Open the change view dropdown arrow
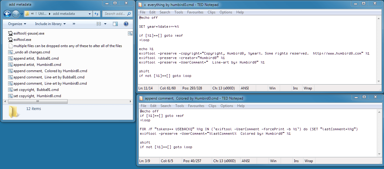Image resolution: width=384 pixels, height=169 pixels. (105, 24)
